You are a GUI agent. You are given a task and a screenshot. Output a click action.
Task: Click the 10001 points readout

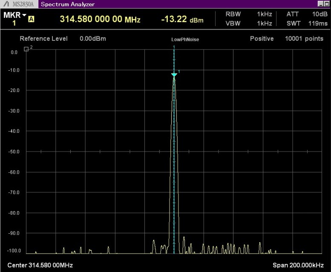[x=304, y=39]
